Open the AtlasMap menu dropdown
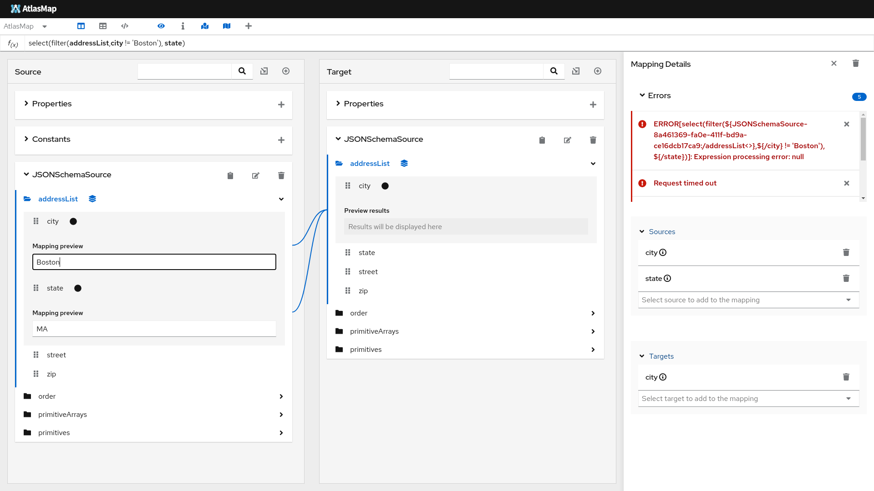The image size is (874, 491). 45,26
